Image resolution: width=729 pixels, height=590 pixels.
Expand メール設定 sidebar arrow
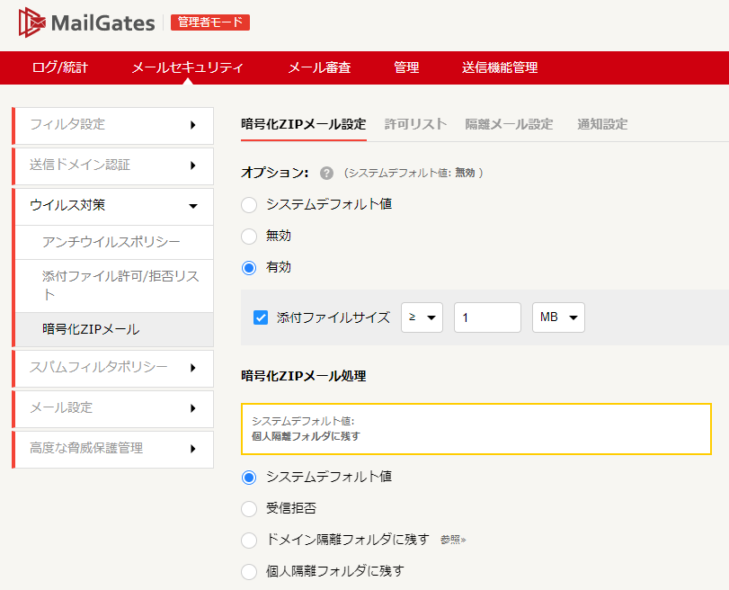coord(193,408)
